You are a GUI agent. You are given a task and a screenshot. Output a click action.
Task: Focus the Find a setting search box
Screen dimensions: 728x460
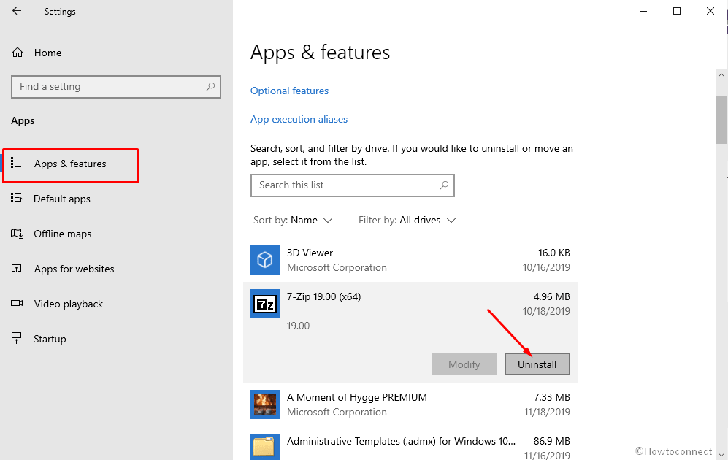116,87
